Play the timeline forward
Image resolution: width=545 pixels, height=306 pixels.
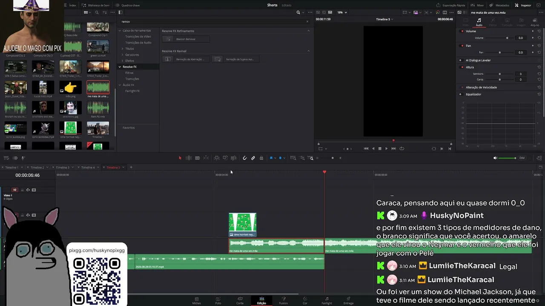point(387,149)
